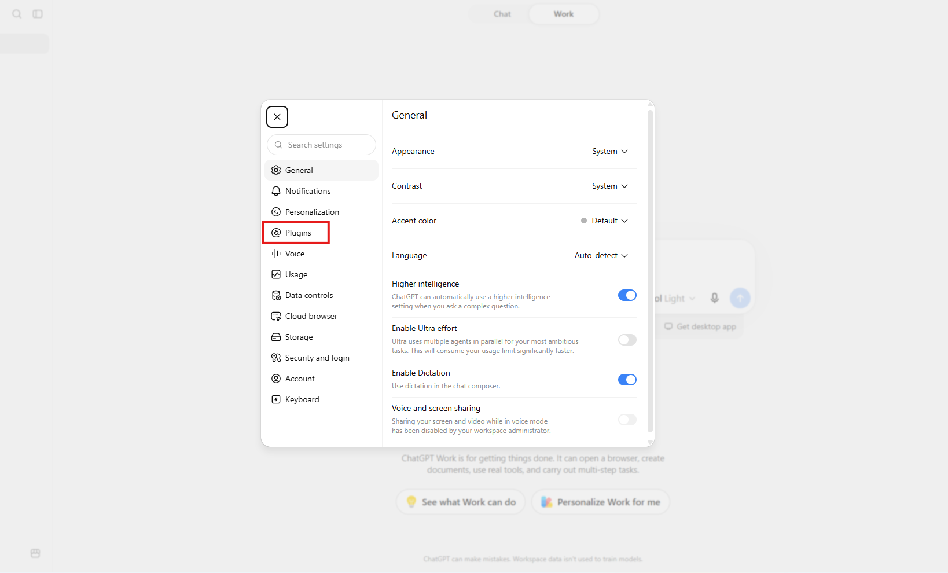Open Account profile icon
Viewport: 948px width, 573px height.
click(x=276, y=379)
